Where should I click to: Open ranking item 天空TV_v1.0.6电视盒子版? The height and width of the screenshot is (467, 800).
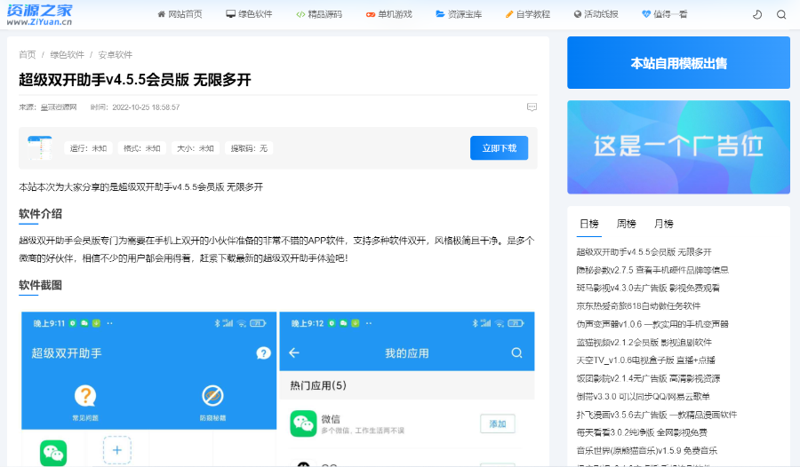pos(646,360)
